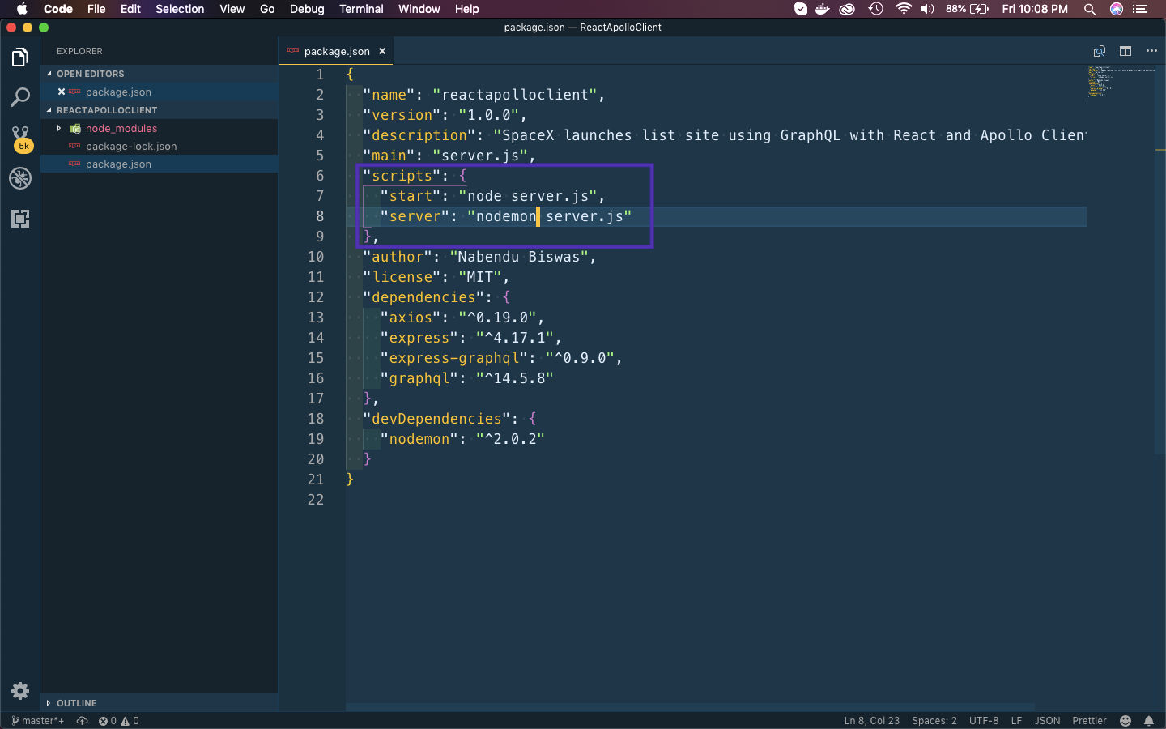
Task: Open Creative Cloud menu bar icon
Action: [848, 9]
